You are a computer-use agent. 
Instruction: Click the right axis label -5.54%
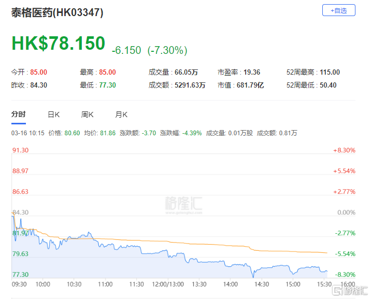pos(345,254)
